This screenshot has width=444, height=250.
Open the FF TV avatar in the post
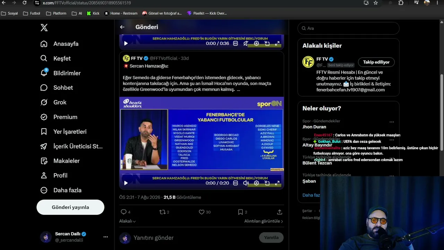(126, 58)
